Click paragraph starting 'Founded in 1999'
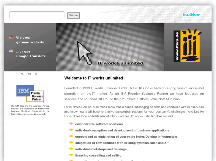This screenshot has width=216, height=161. (x=134, y=94)
